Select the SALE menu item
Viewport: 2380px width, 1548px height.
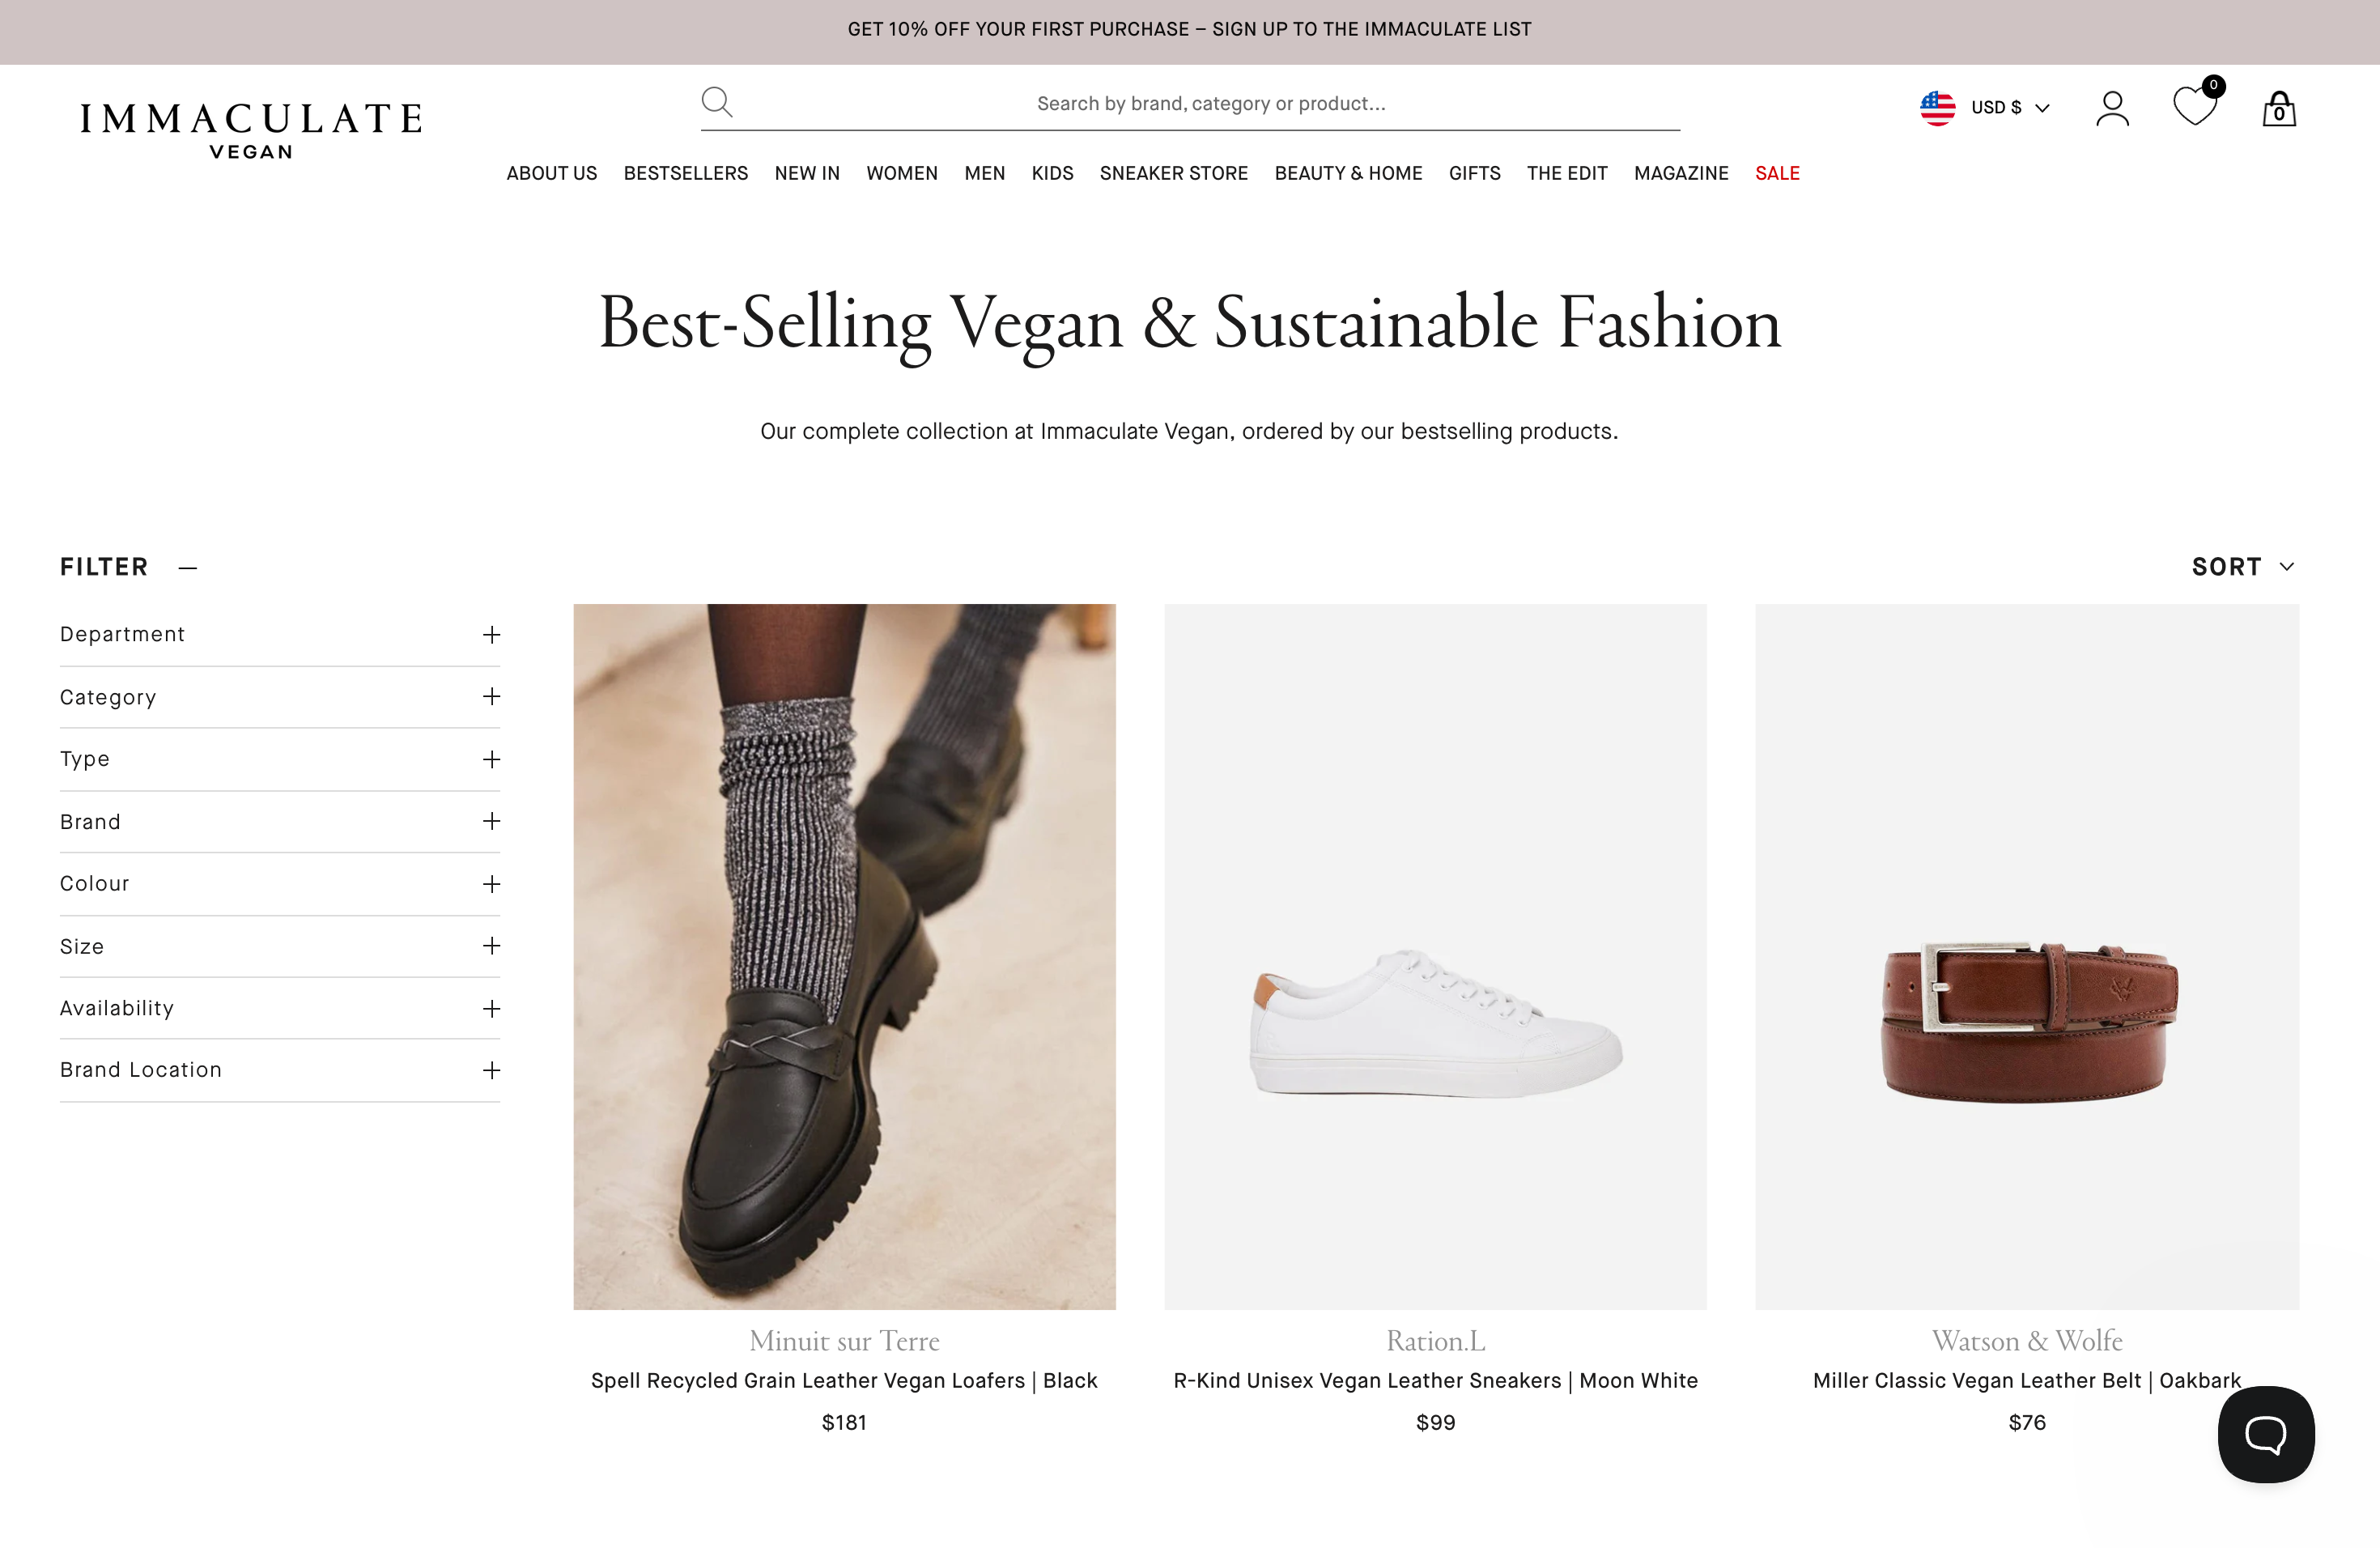click(x=1777, y=173)
